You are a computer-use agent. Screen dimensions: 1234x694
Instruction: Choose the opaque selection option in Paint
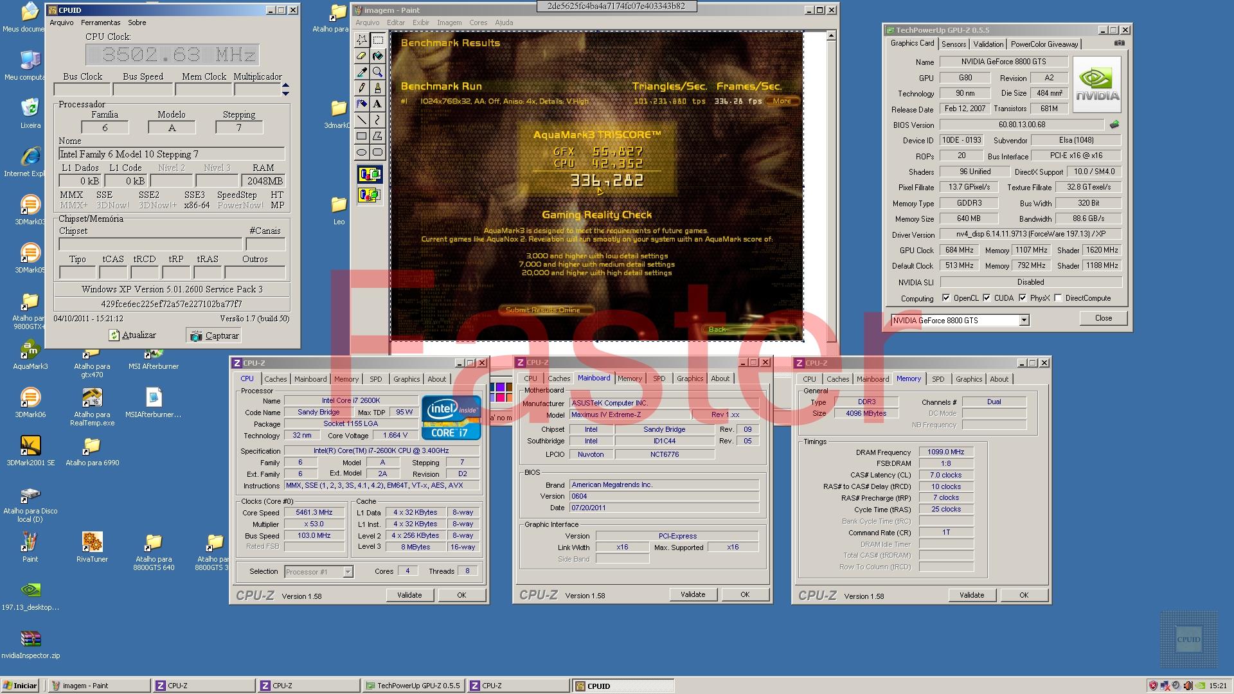coord(370,174)
